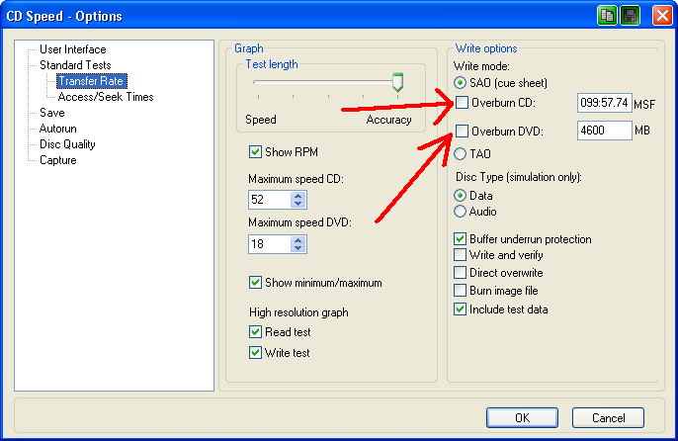Image resolution: width=678 pixels, height=441 pixels.
Task: Select Standard Tests tree node
Action: coord(81,65)
